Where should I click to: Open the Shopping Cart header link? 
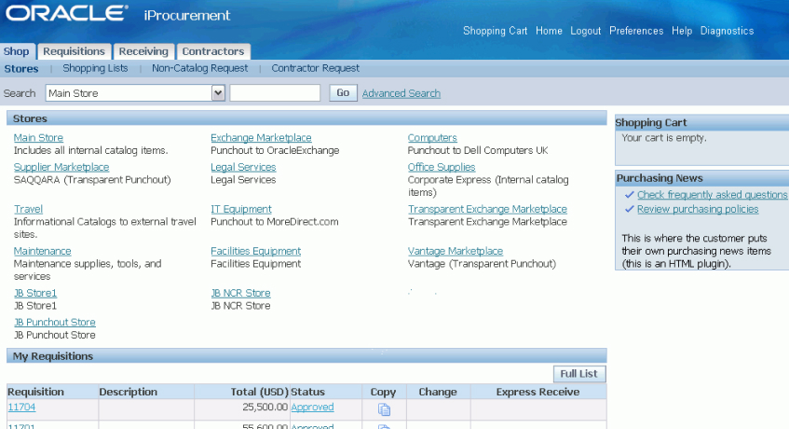click(x=495, y=31)
